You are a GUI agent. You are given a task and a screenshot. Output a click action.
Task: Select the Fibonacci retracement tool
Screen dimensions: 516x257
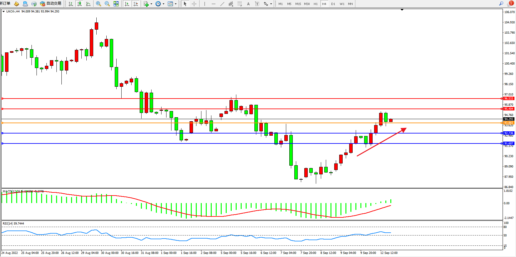coord(239,4)
